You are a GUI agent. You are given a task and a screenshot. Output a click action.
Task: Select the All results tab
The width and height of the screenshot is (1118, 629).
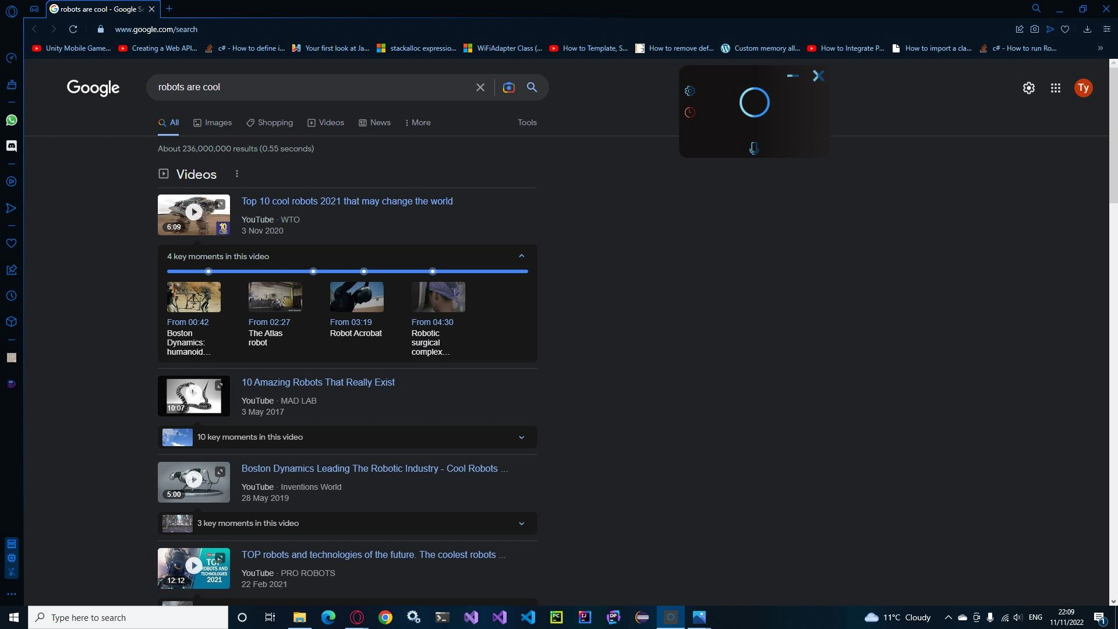point(169,122)
